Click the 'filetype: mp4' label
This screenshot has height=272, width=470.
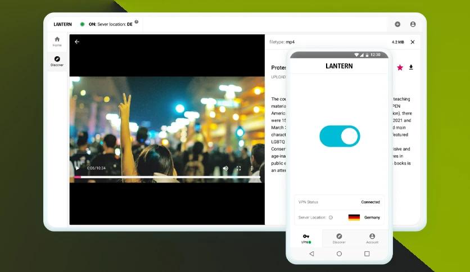282,42
